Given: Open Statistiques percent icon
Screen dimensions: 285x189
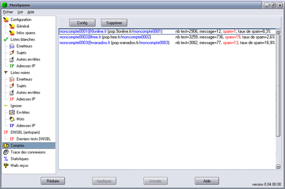Looking at the screenshot, I should [6, 159].
